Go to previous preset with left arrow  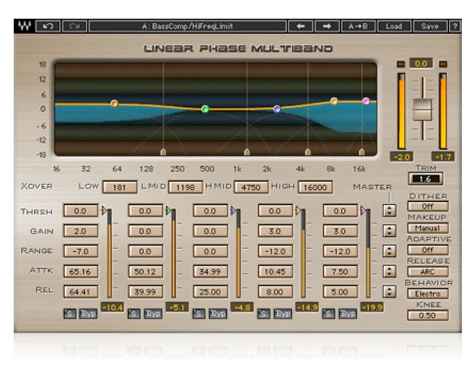[x=300, y=26]
